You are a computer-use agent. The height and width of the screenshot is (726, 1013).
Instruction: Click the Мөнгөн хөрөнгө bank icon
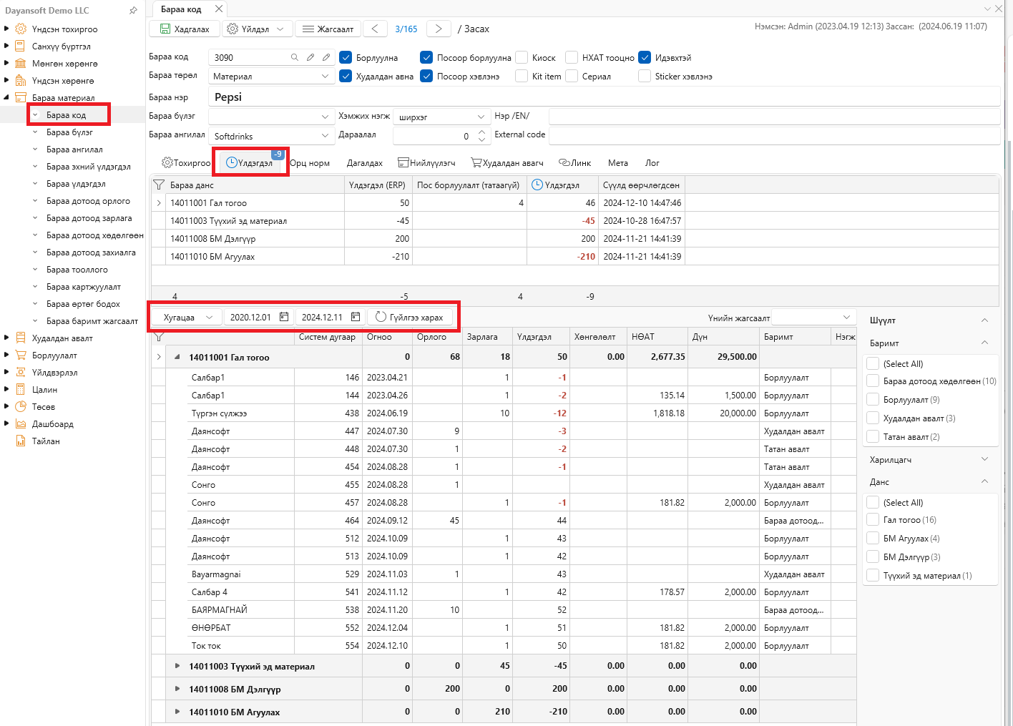tap(21, 64)
